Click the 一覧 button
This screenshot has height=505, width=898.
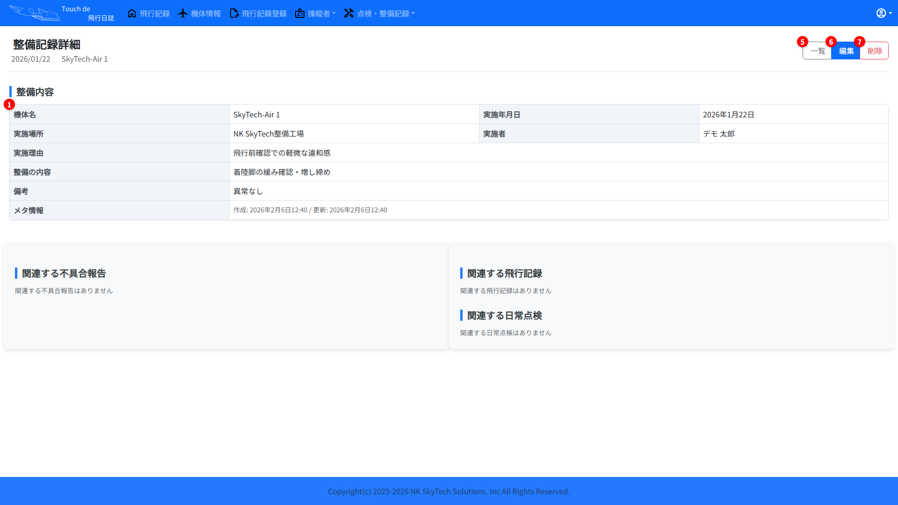point(817,50)
